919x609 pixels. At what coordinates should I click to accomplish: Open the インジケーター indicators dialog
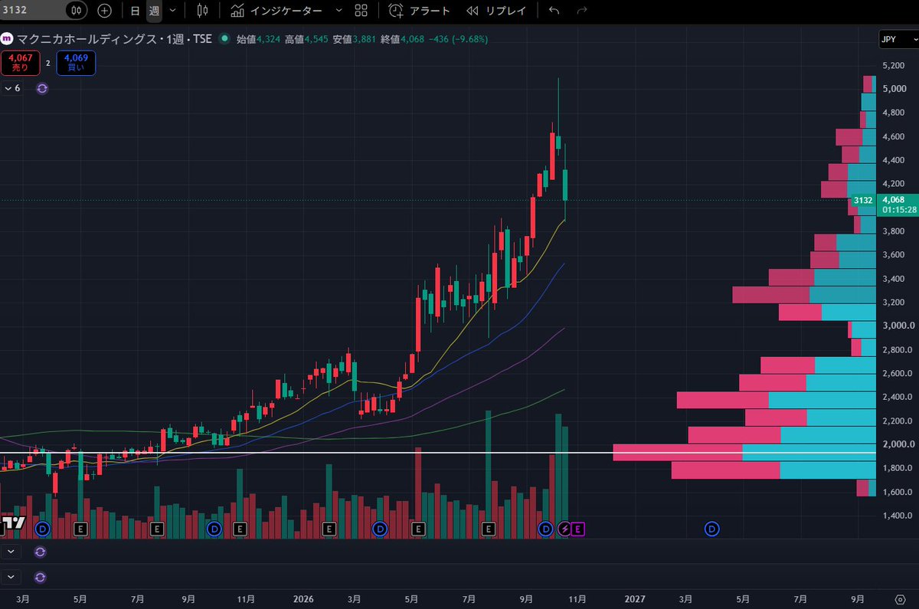(x=277, y=11)
